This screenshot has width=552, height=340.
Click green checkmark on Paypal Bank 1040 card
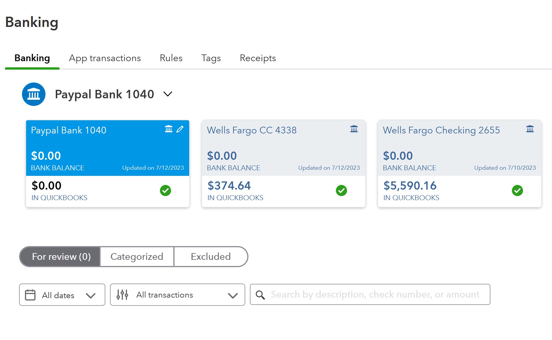click(165, 190)
